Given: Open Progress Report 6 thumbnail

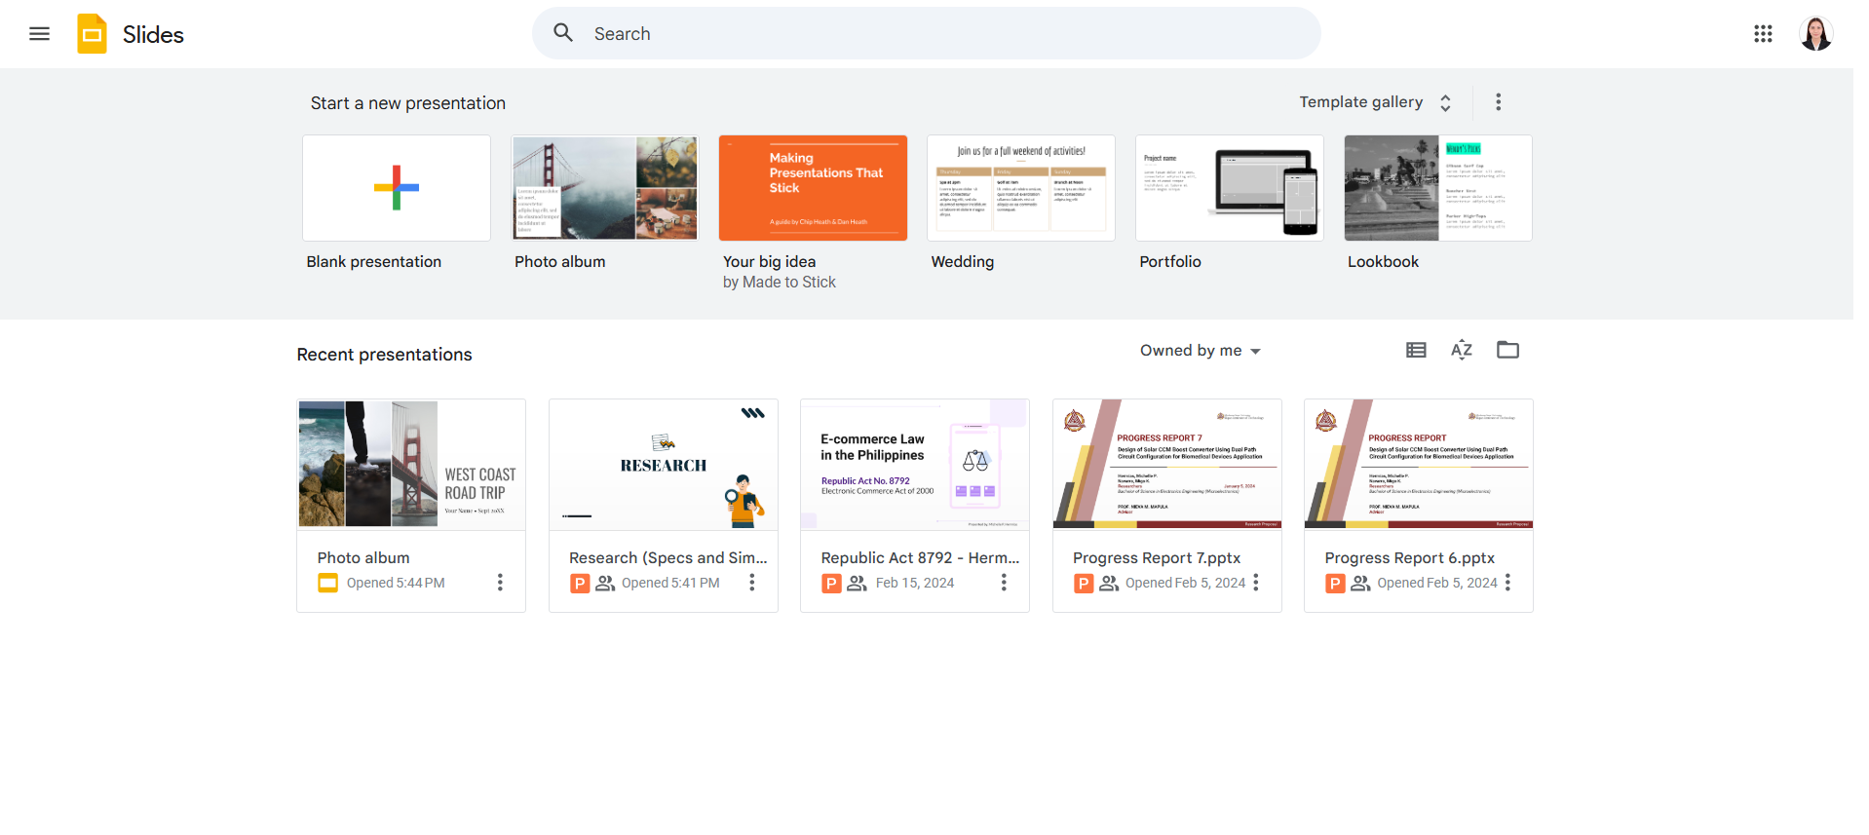Looking at the screenshot, I should (1419, 465).
